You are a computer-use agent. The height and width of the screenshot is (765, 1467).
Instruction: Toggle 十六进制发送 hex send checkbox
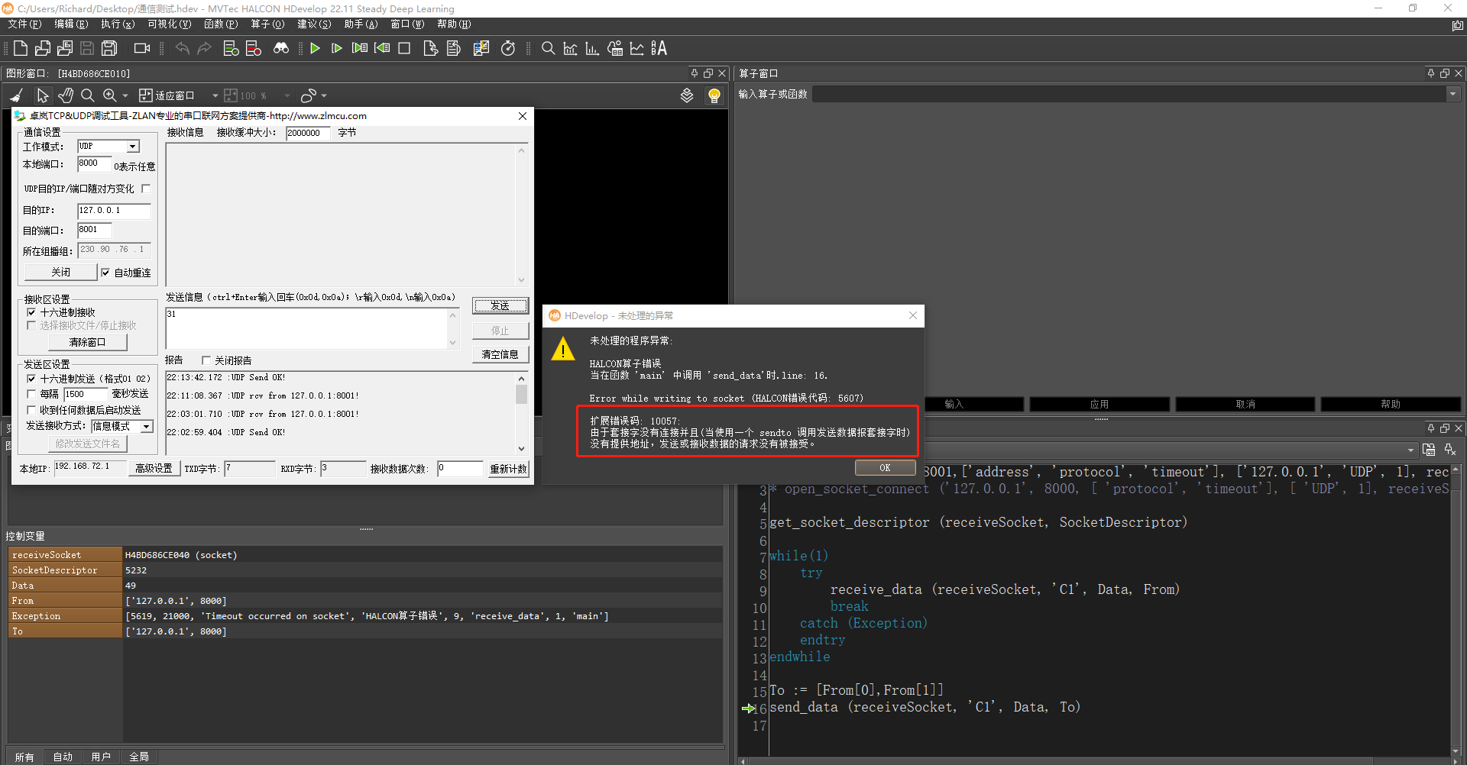31,379
